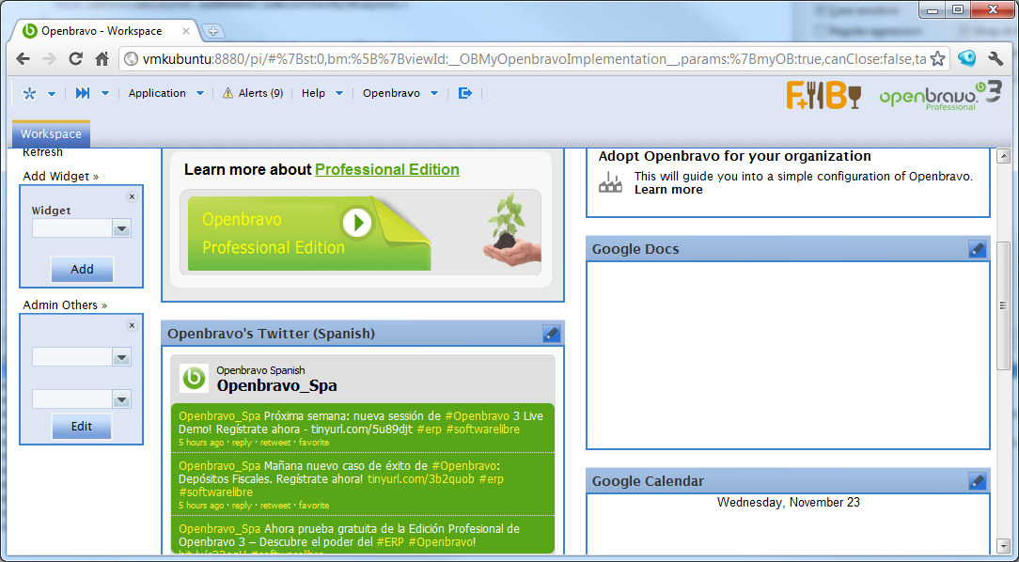Click the Learn more link
Screen dimensions: 1019x562
click(x=668, y=190)
